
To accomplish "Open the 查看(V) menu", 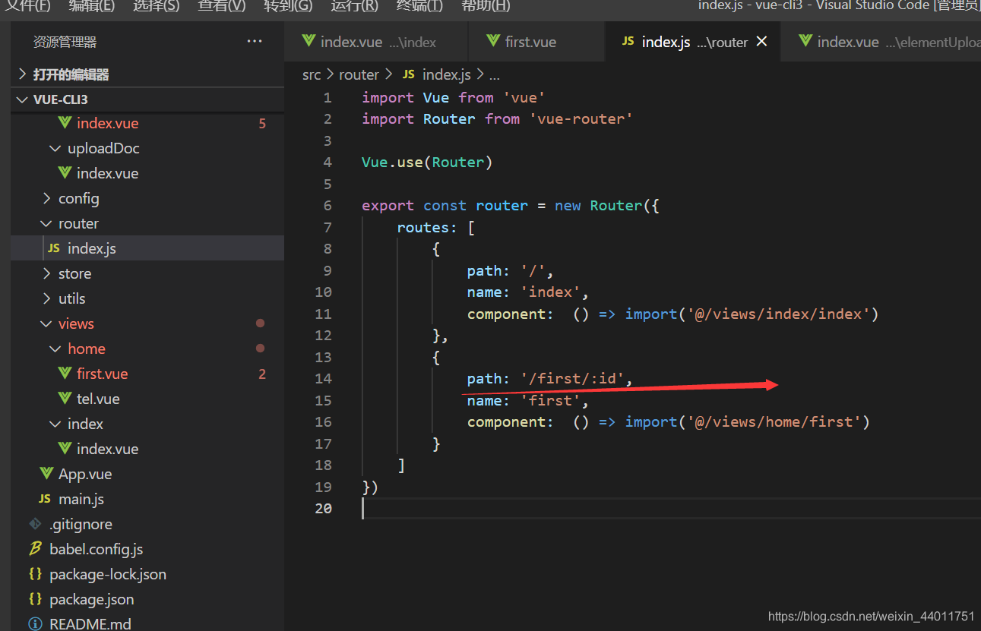I will click(x=222, y=6).
